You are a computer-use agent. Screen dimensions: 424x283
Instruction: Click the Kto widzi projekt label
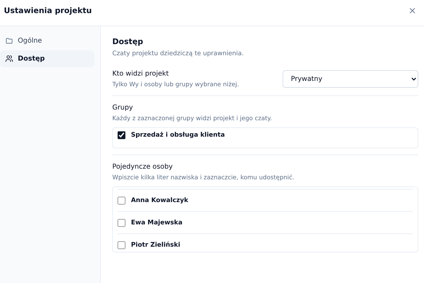point(140,73)
